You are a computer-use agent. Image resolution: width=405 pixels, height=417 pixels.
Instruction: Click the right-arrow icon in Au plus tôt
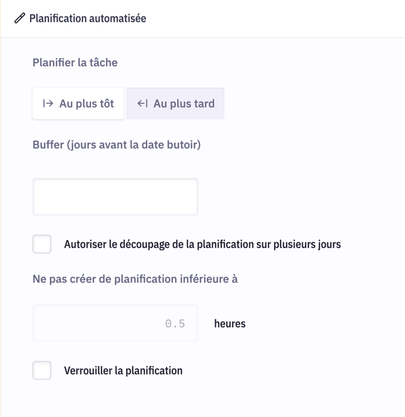[48, 104]
